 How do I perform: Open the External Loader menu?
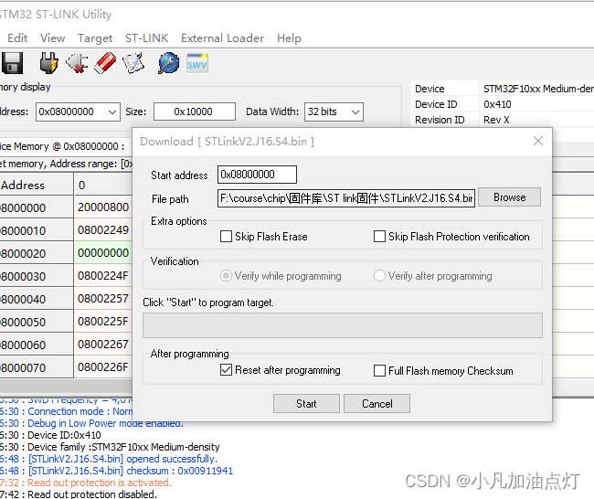click(x=222, y=38)
